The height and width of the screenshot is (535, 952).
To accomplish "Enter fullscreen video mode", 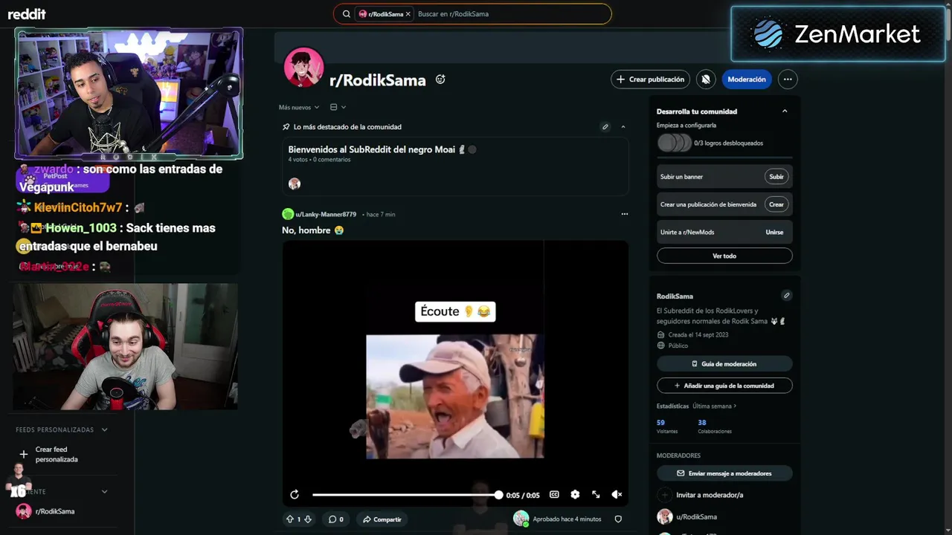I will [x=596, y=495].
